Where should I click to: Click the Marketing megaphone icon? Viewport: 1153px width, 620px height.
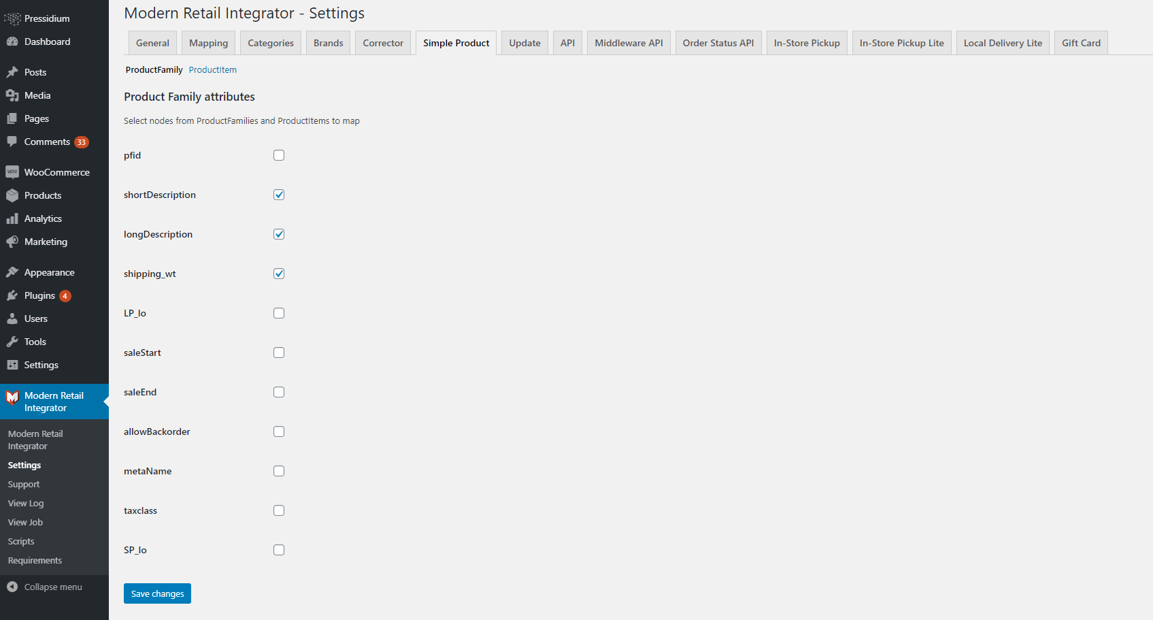tap(12, 242)
